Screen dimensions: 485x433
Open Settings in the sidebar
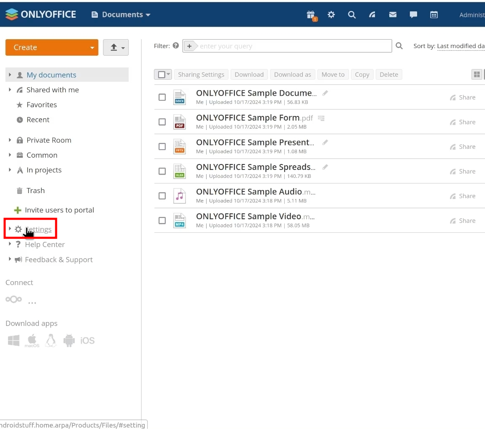38,229
